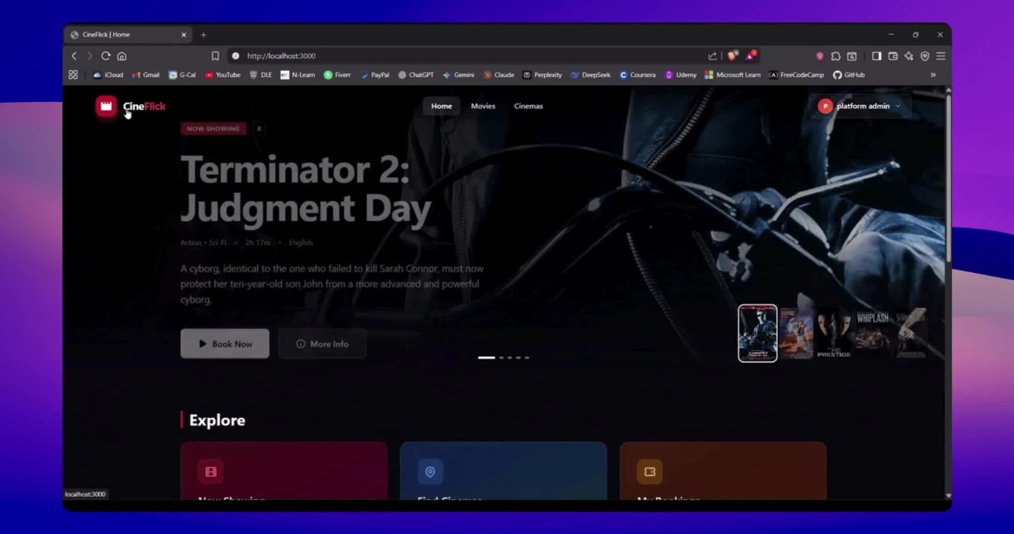Open the FreeCodeCamp bookmark
This screenshot has width=1014, height=534.
pyautogui.click(x=797, y=75)
